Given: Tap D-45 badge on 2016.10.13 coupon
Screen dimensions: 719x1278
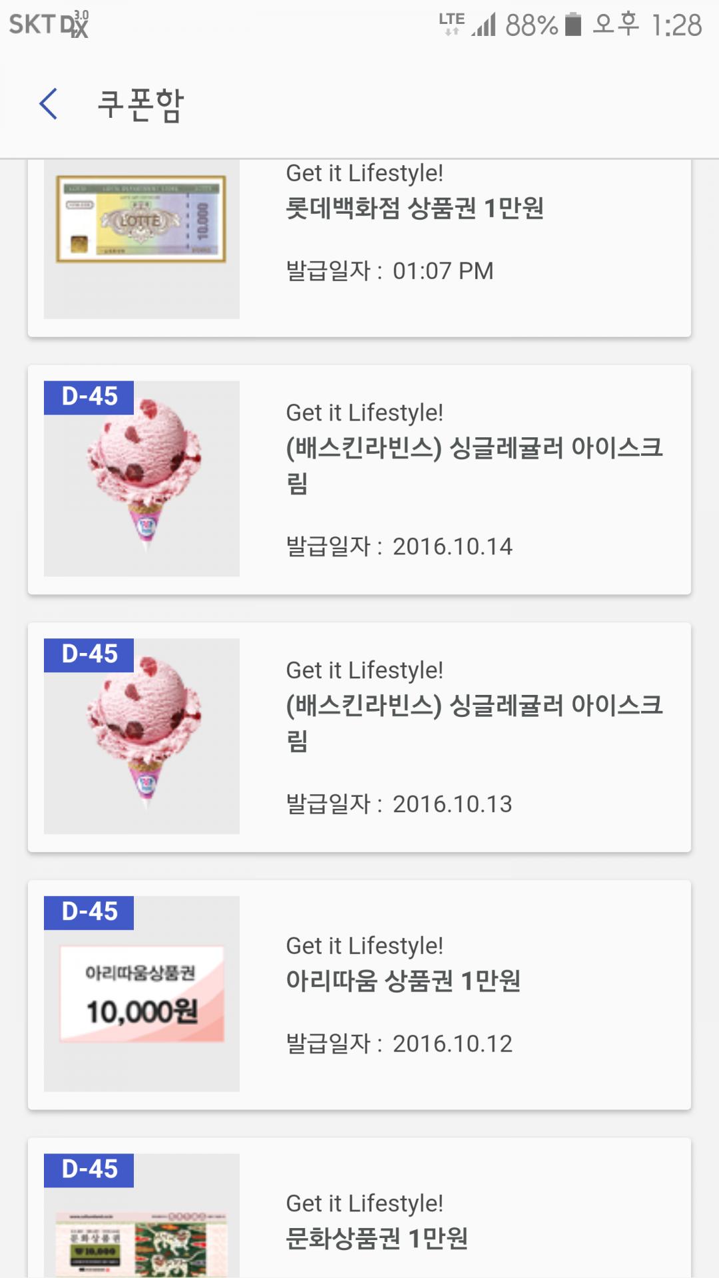Looking at the screenshot, I should [89, 655].
